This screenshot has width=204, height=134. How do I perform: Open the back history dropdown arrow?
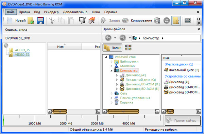(x=115, y=38)
